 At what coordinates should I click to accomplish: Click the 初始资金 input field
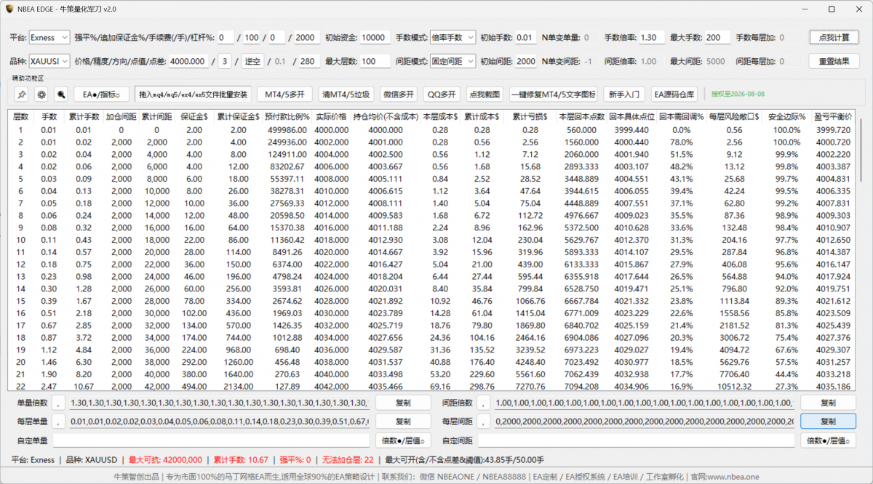point(375,37)
